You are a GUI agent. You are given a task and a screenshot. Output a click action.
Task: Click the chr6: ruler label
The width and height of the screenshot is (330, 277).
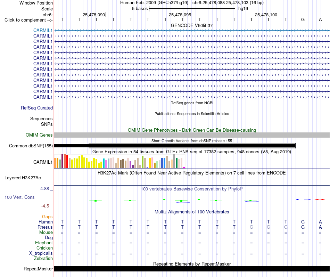pos(48,15)
